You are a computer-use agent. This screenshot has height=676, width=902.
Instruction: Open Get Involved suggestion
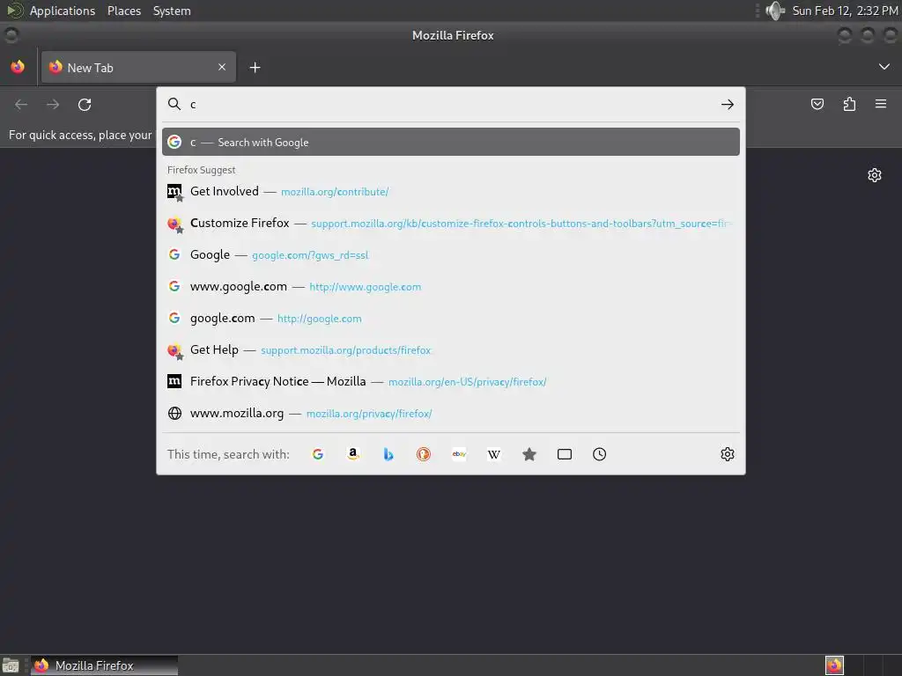(x=451, y=191)
